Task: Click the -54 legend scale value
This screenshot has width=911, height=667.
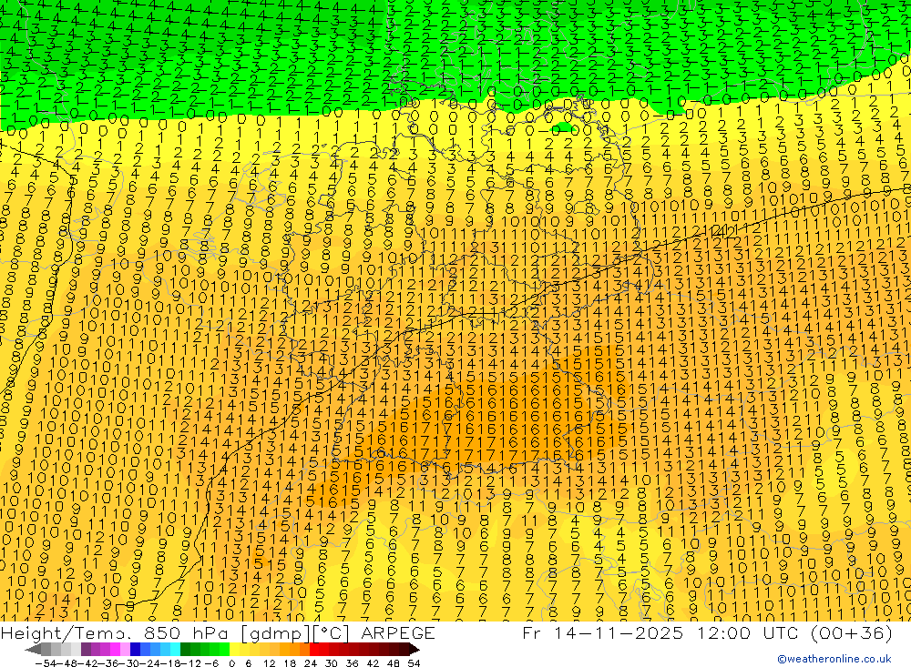Action: tap(46, 663)
